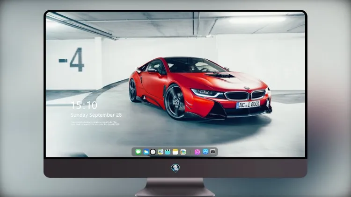Open the Photos gallery app in dock
This screenshot has width=351, height=197.
coord(183,152)
